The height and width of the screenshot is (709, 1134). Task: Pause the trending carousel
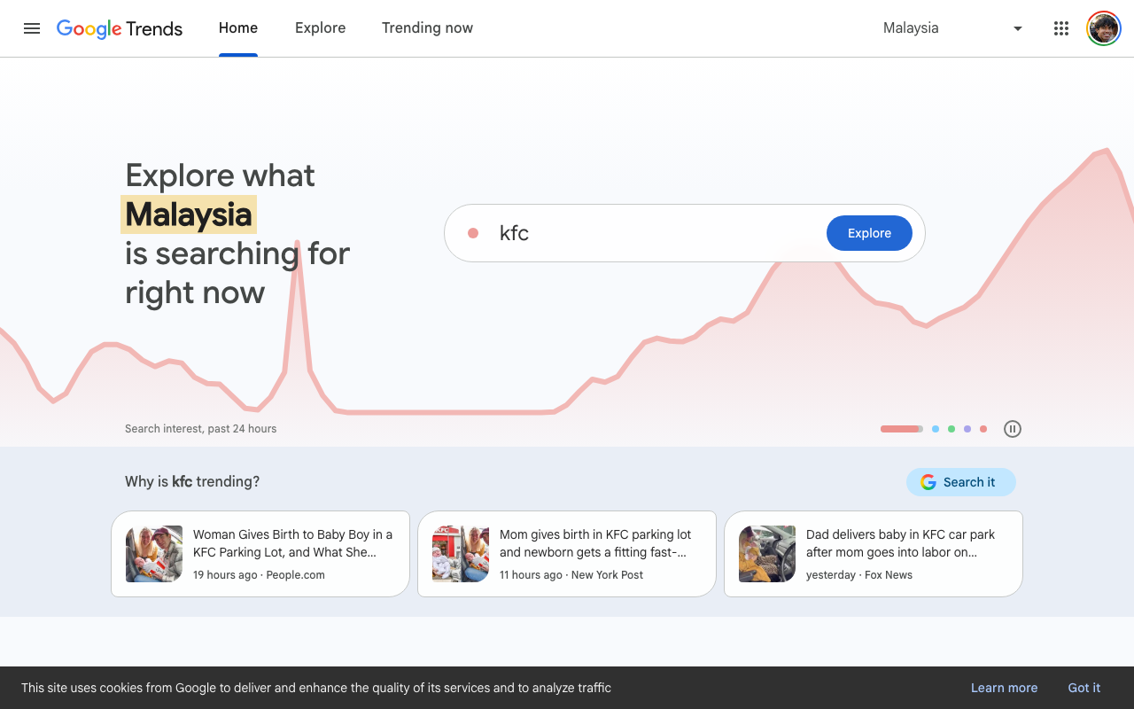point(1013,429)
